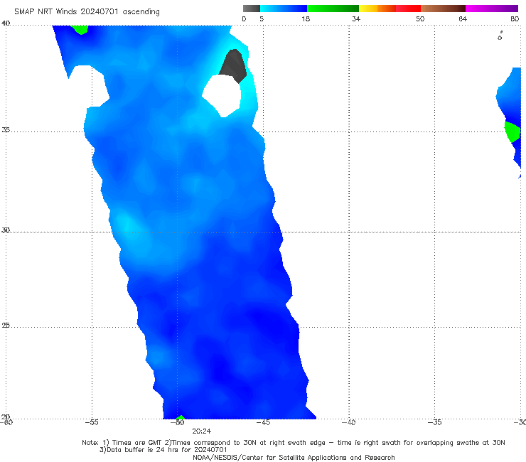Click the latitude label '35'
The height and width of the screenshot is (462, 526).
[x=6, y=129]
